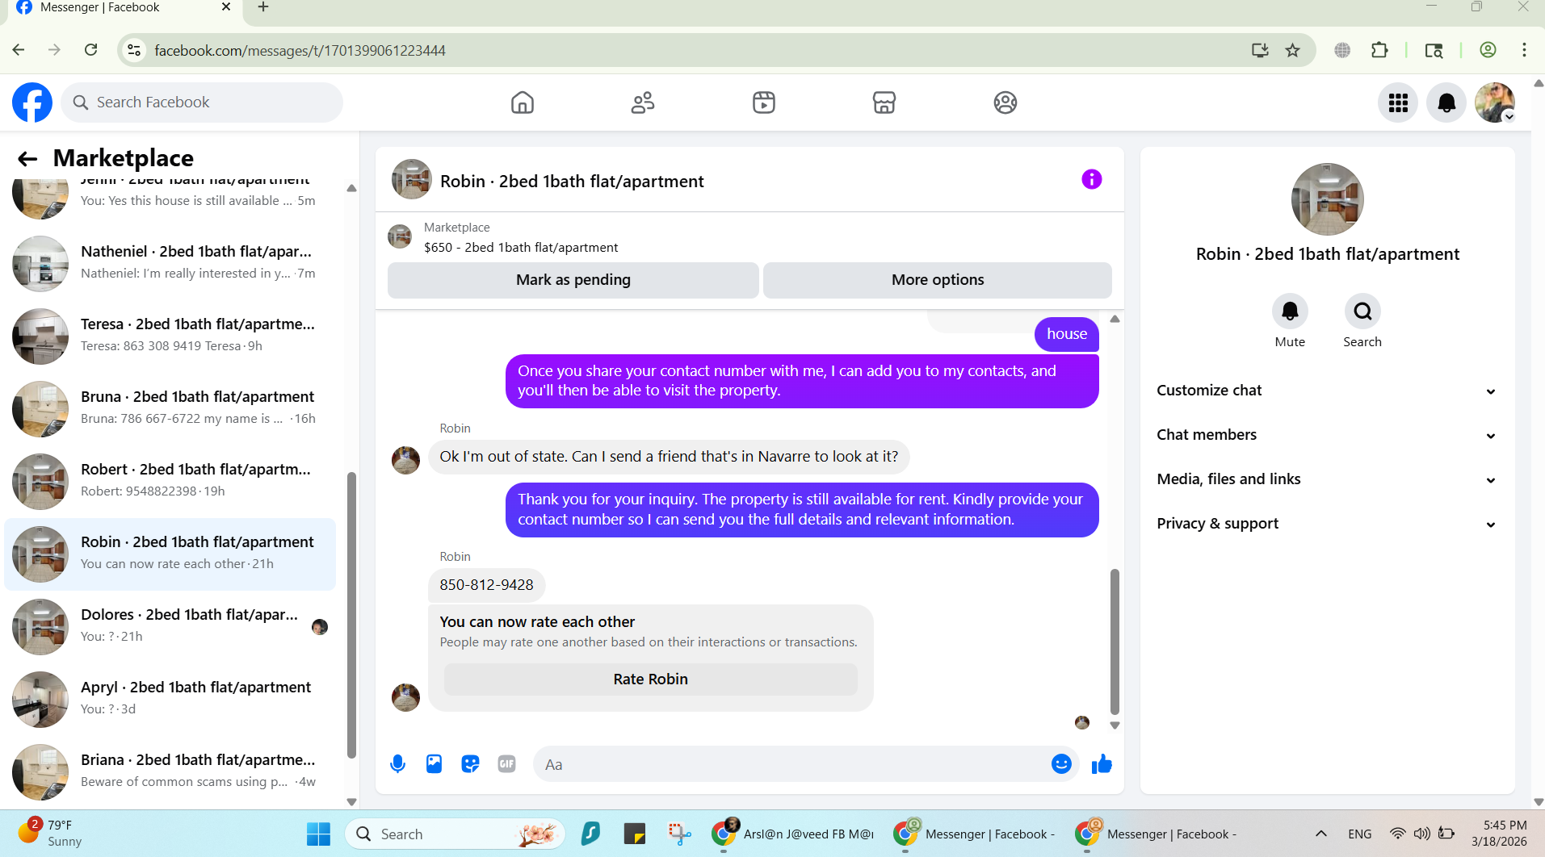Expand the Privacy & support section
Image resolution: width=1545 pixels, height=857 pixels.
[1327, 524]
